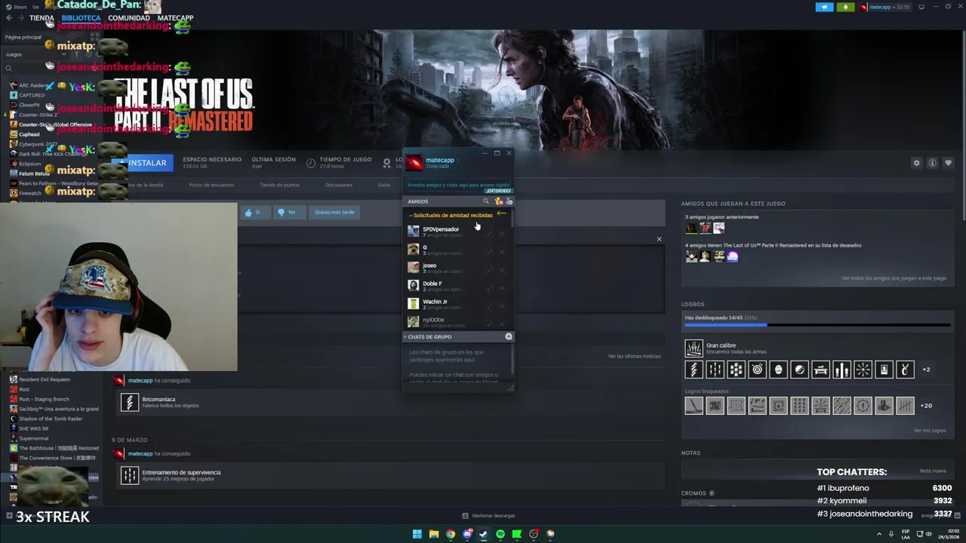This screenshot has width=966, height=543.
Task: Click the library search field
Action: (x=51, y=68)
